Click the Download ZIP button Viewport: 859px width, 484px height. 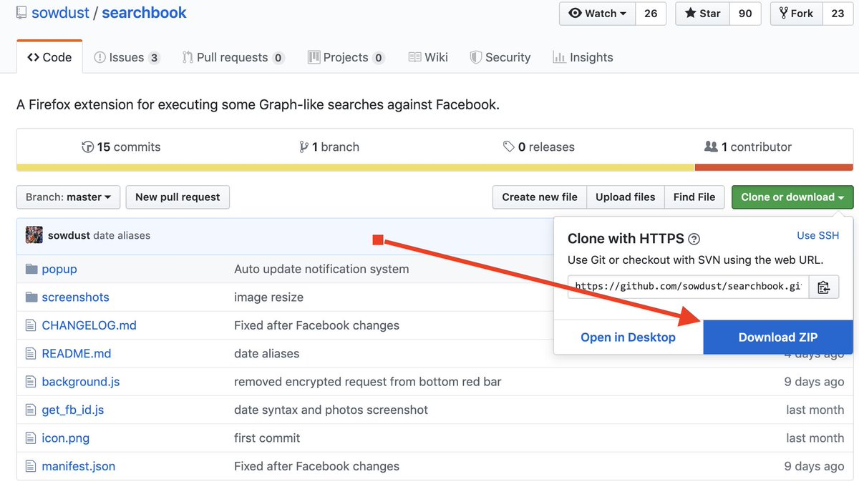pyautogui.click(x=777, y=337)
